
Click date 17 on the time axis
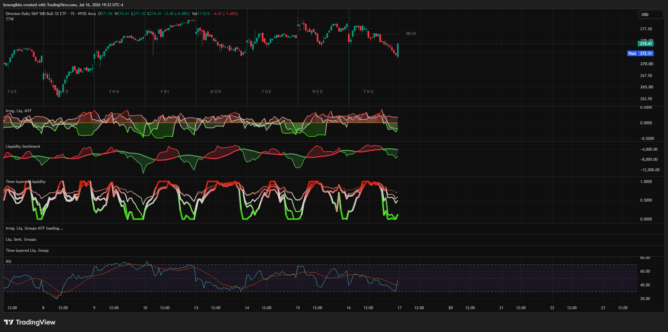pyautogui.click(x=400, y=308)
